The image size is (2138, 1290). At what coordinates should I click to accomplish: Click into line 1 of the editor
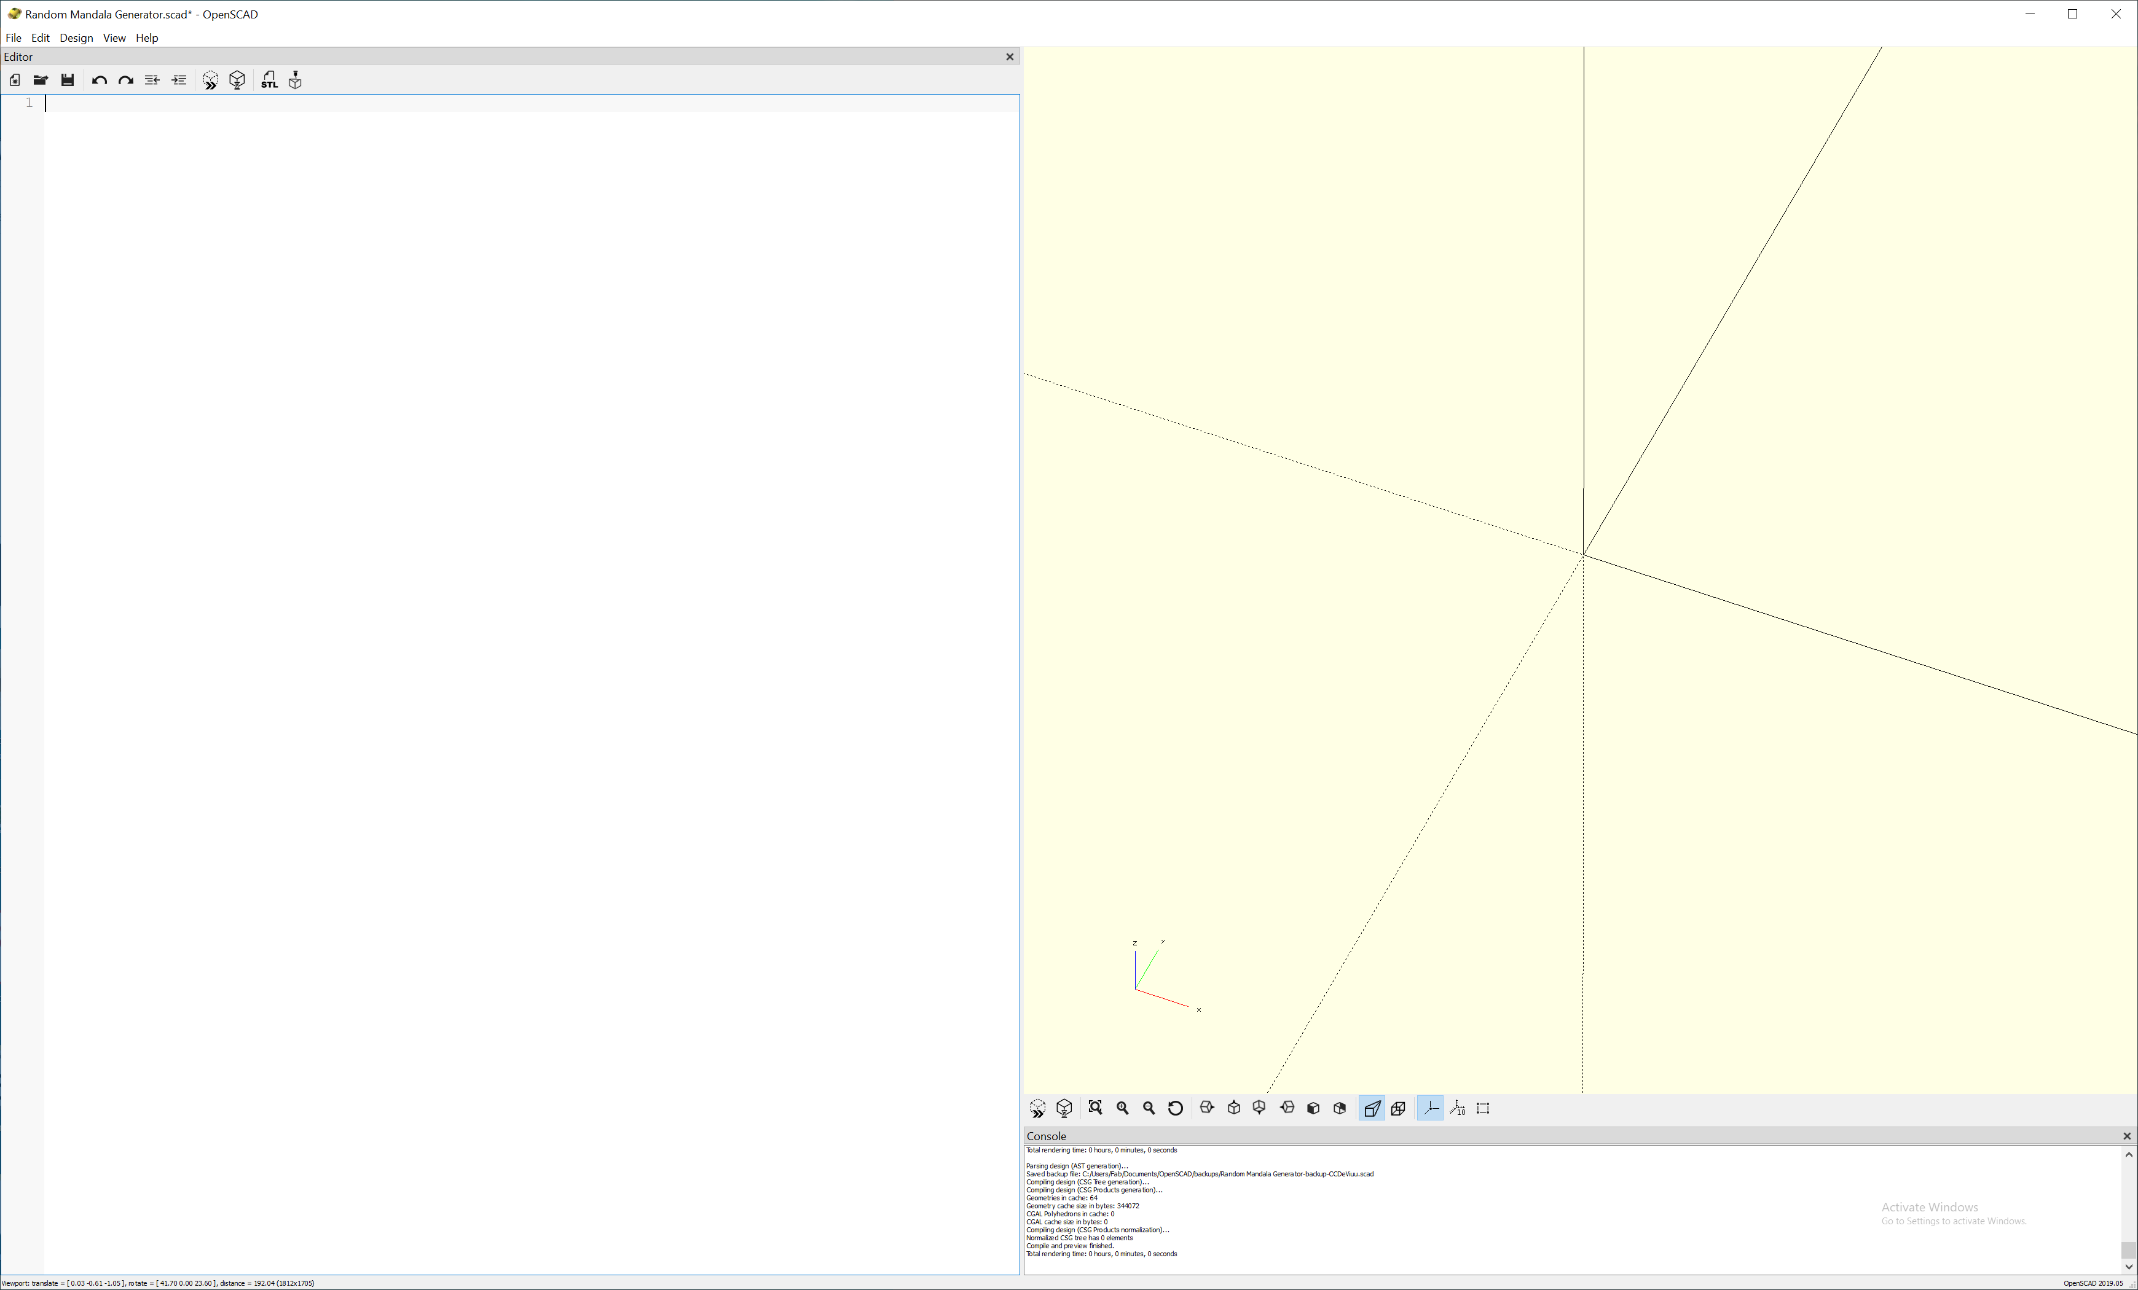[x=532, y=103]
